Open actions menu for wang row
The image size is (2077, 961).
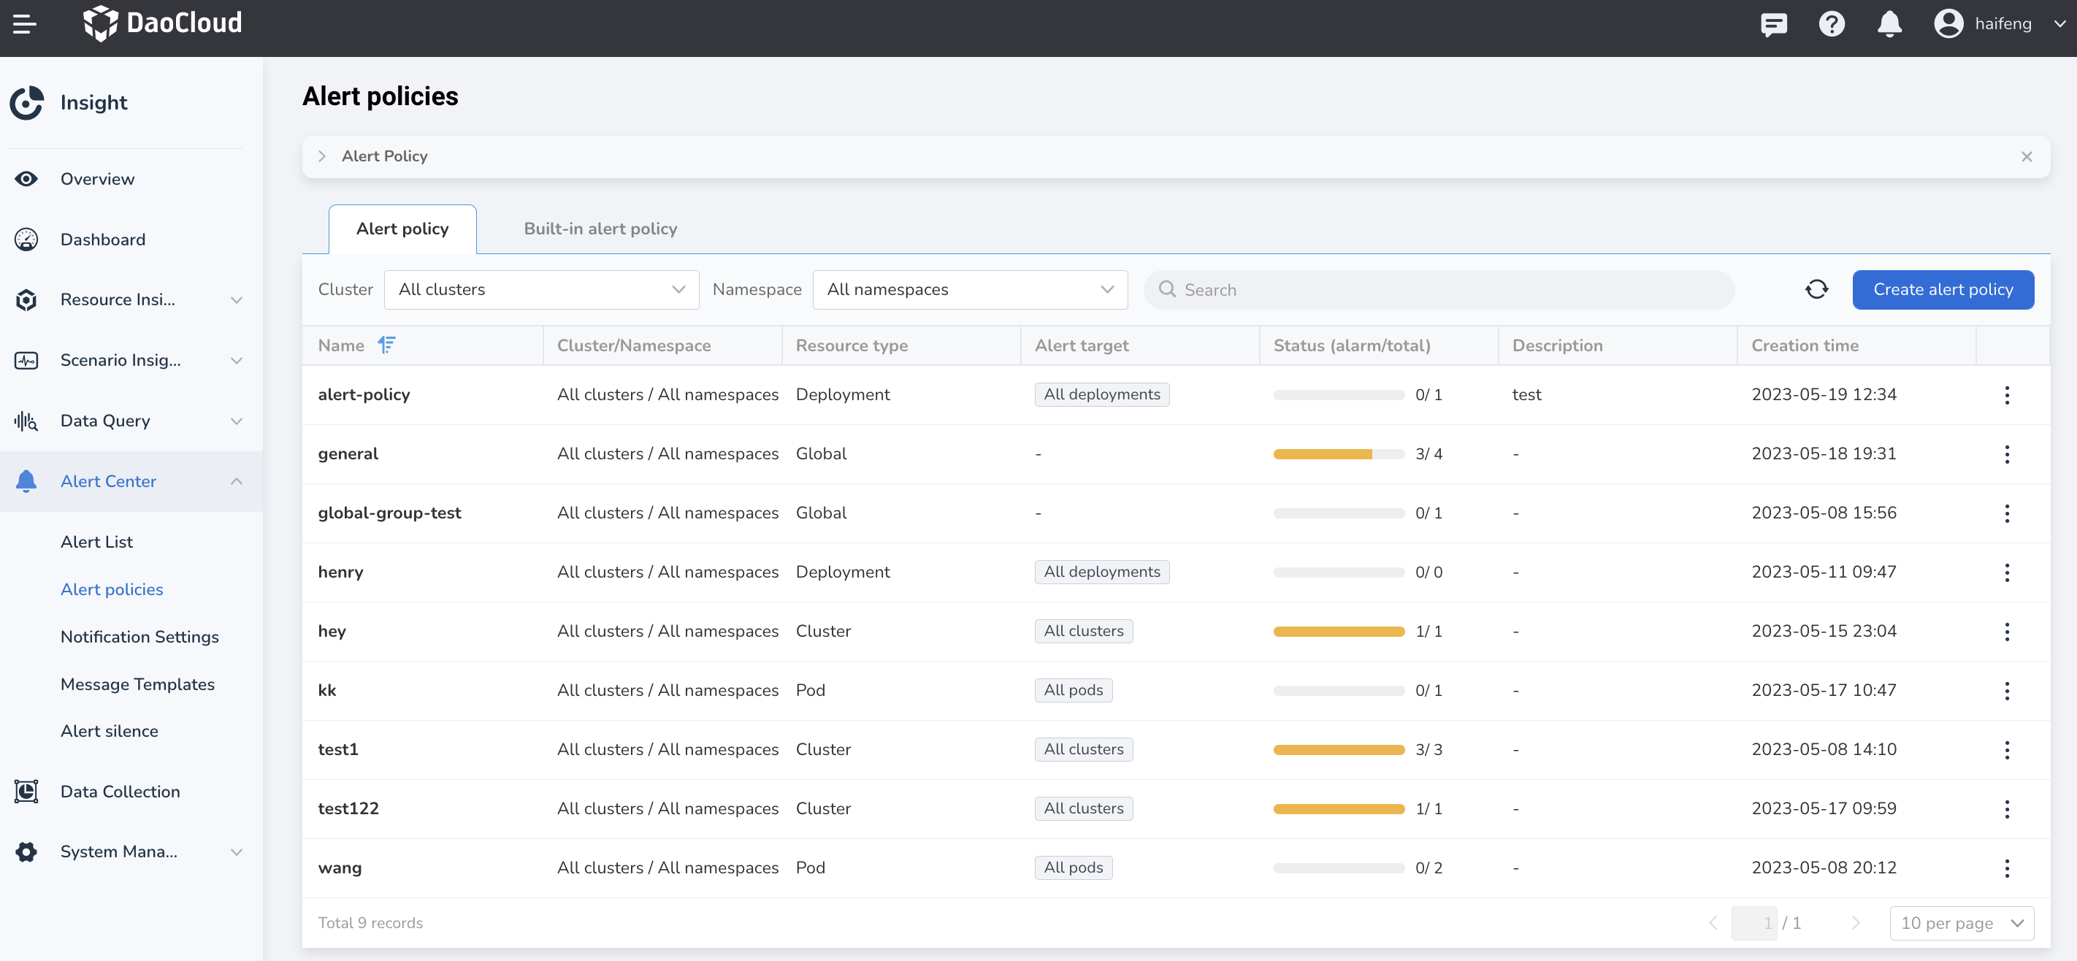pos(2007,868)
